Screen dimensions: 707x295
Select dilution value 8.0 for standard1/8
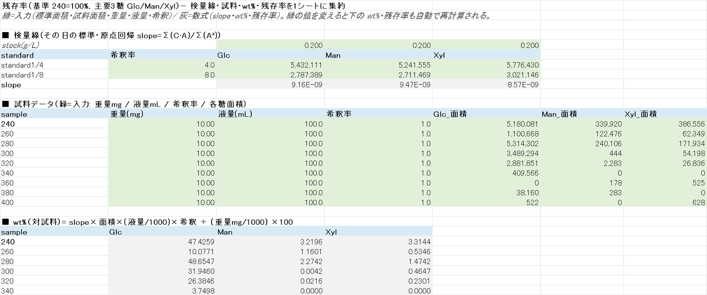coord(162,75)
